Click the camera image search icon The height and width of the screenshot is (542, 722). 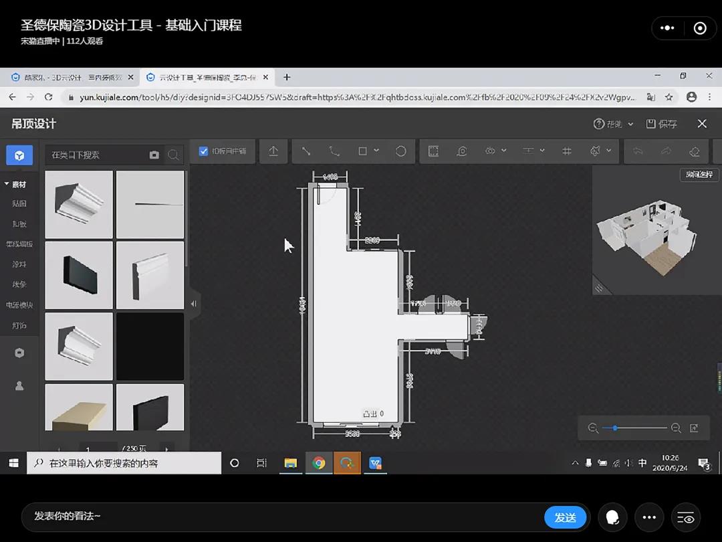pyautogui.click(x=154, y=155)
